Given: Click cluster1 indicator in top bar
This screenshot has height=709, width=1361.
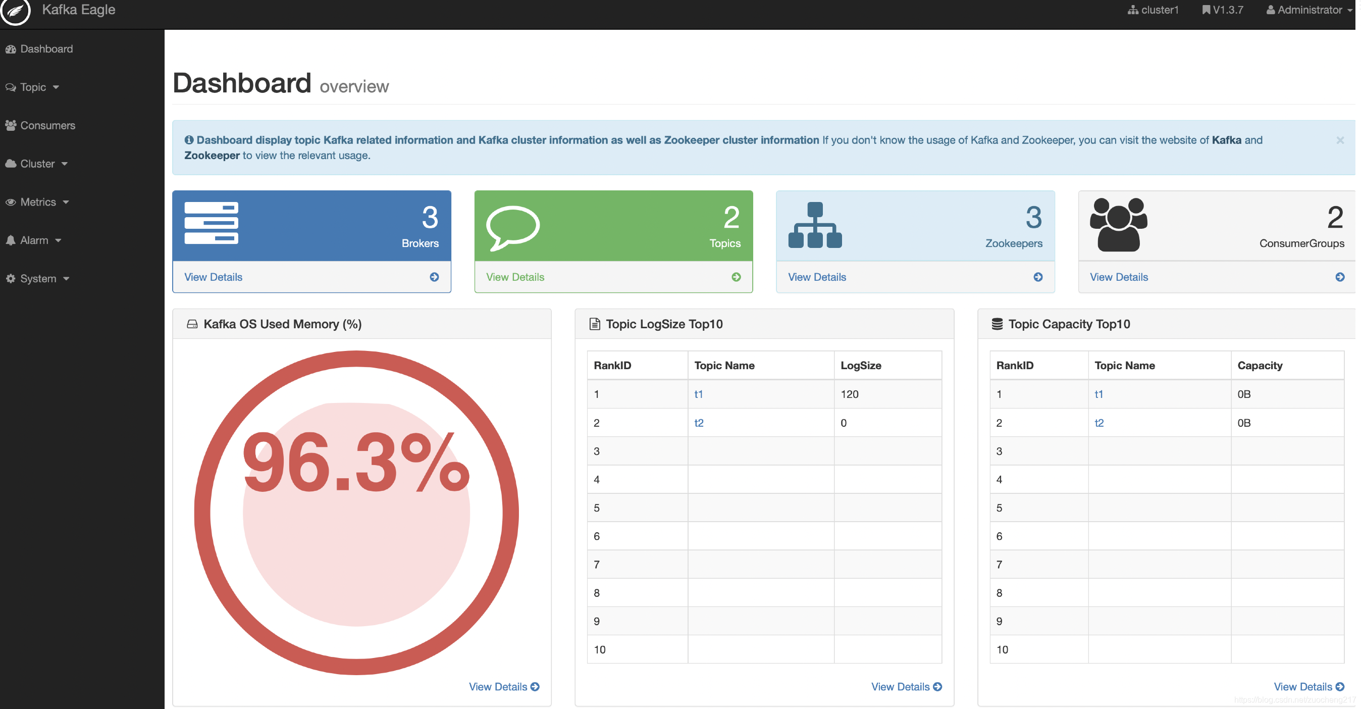Looking at the screenshot, I should (x=1153, y=10).
